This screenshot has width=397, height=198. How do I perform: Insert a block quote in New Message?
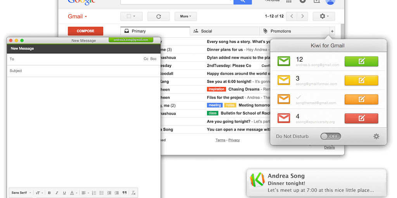[124, 193]
